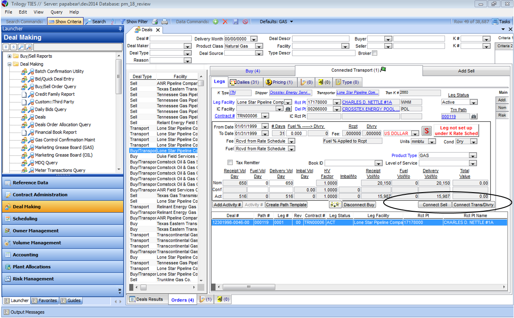This screenshot has height=318, width=514.
Task: Check the Broker checkbox
Action: click(x=374, y=53)
